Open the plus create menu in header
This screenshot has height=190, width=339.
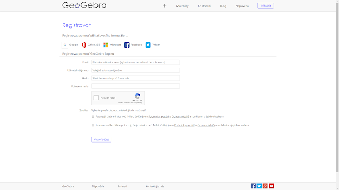[165, 6]
